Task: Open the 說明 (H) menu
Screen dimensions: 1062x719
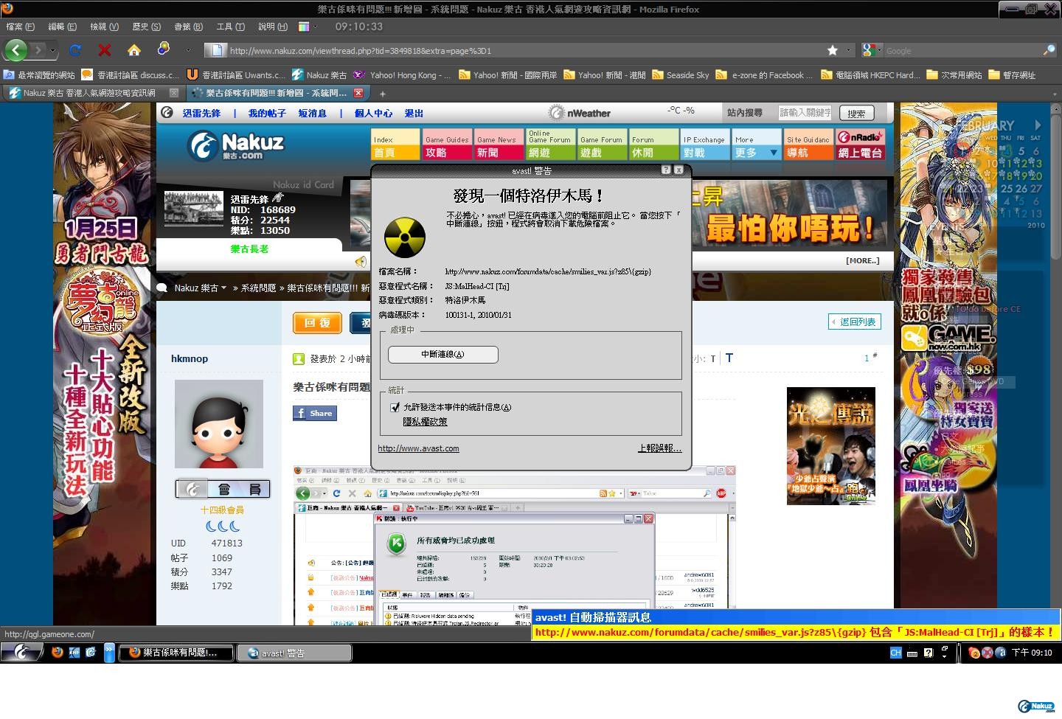Action: (x=272, y=27)
